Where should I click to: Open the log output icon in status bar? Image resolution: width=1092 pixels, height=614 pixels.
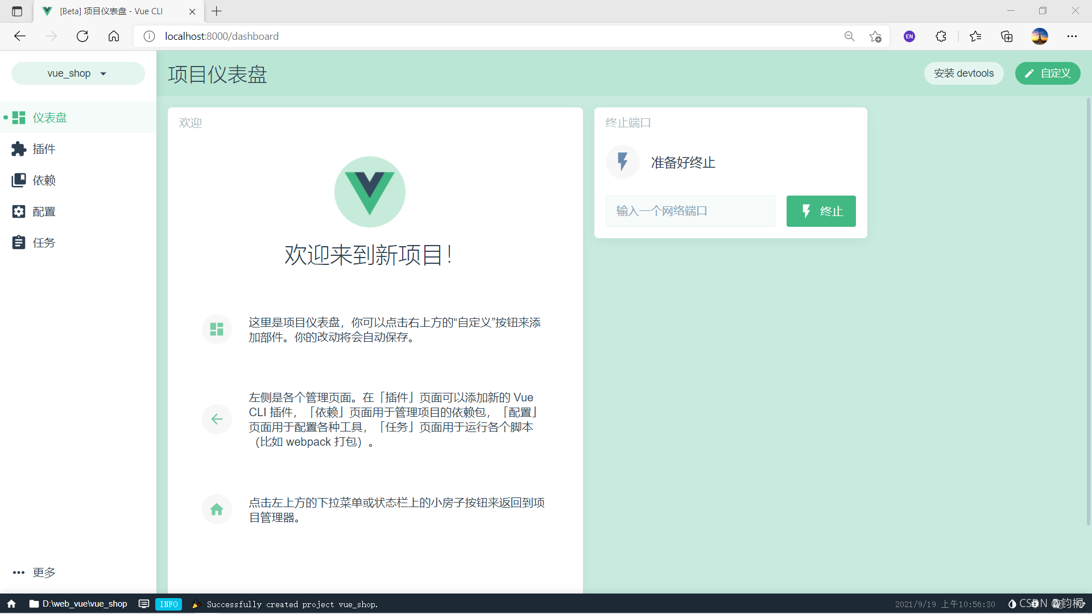[144, 604]
